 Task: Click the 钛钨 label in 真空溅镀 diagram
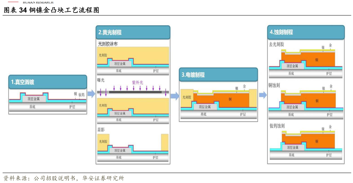[x=82, y=95]
